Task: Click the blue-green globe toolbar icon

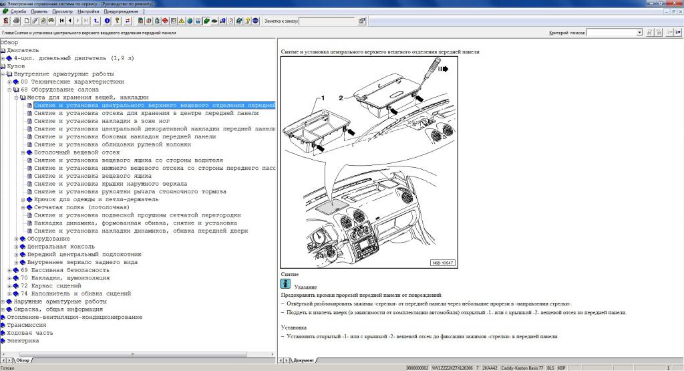Action: [190, 21]
